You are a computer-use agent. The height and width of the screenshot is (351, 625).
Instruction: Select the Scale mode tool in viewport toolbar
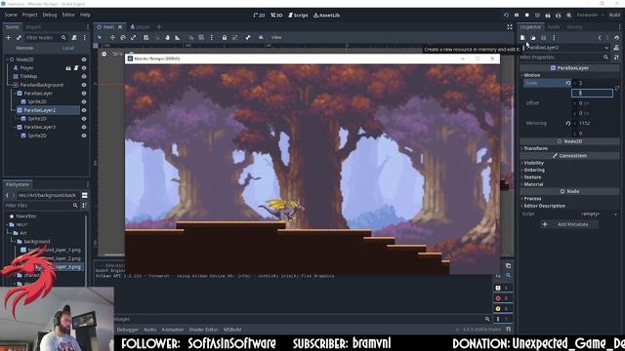133,37
